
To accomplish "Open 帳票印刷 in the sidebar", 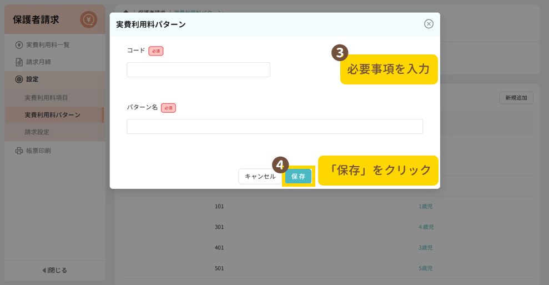I will tap(42, 151).
